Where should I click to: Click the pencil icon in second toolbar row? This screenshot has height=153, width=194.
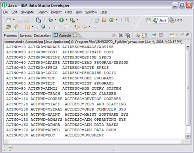tap(16, 27)
